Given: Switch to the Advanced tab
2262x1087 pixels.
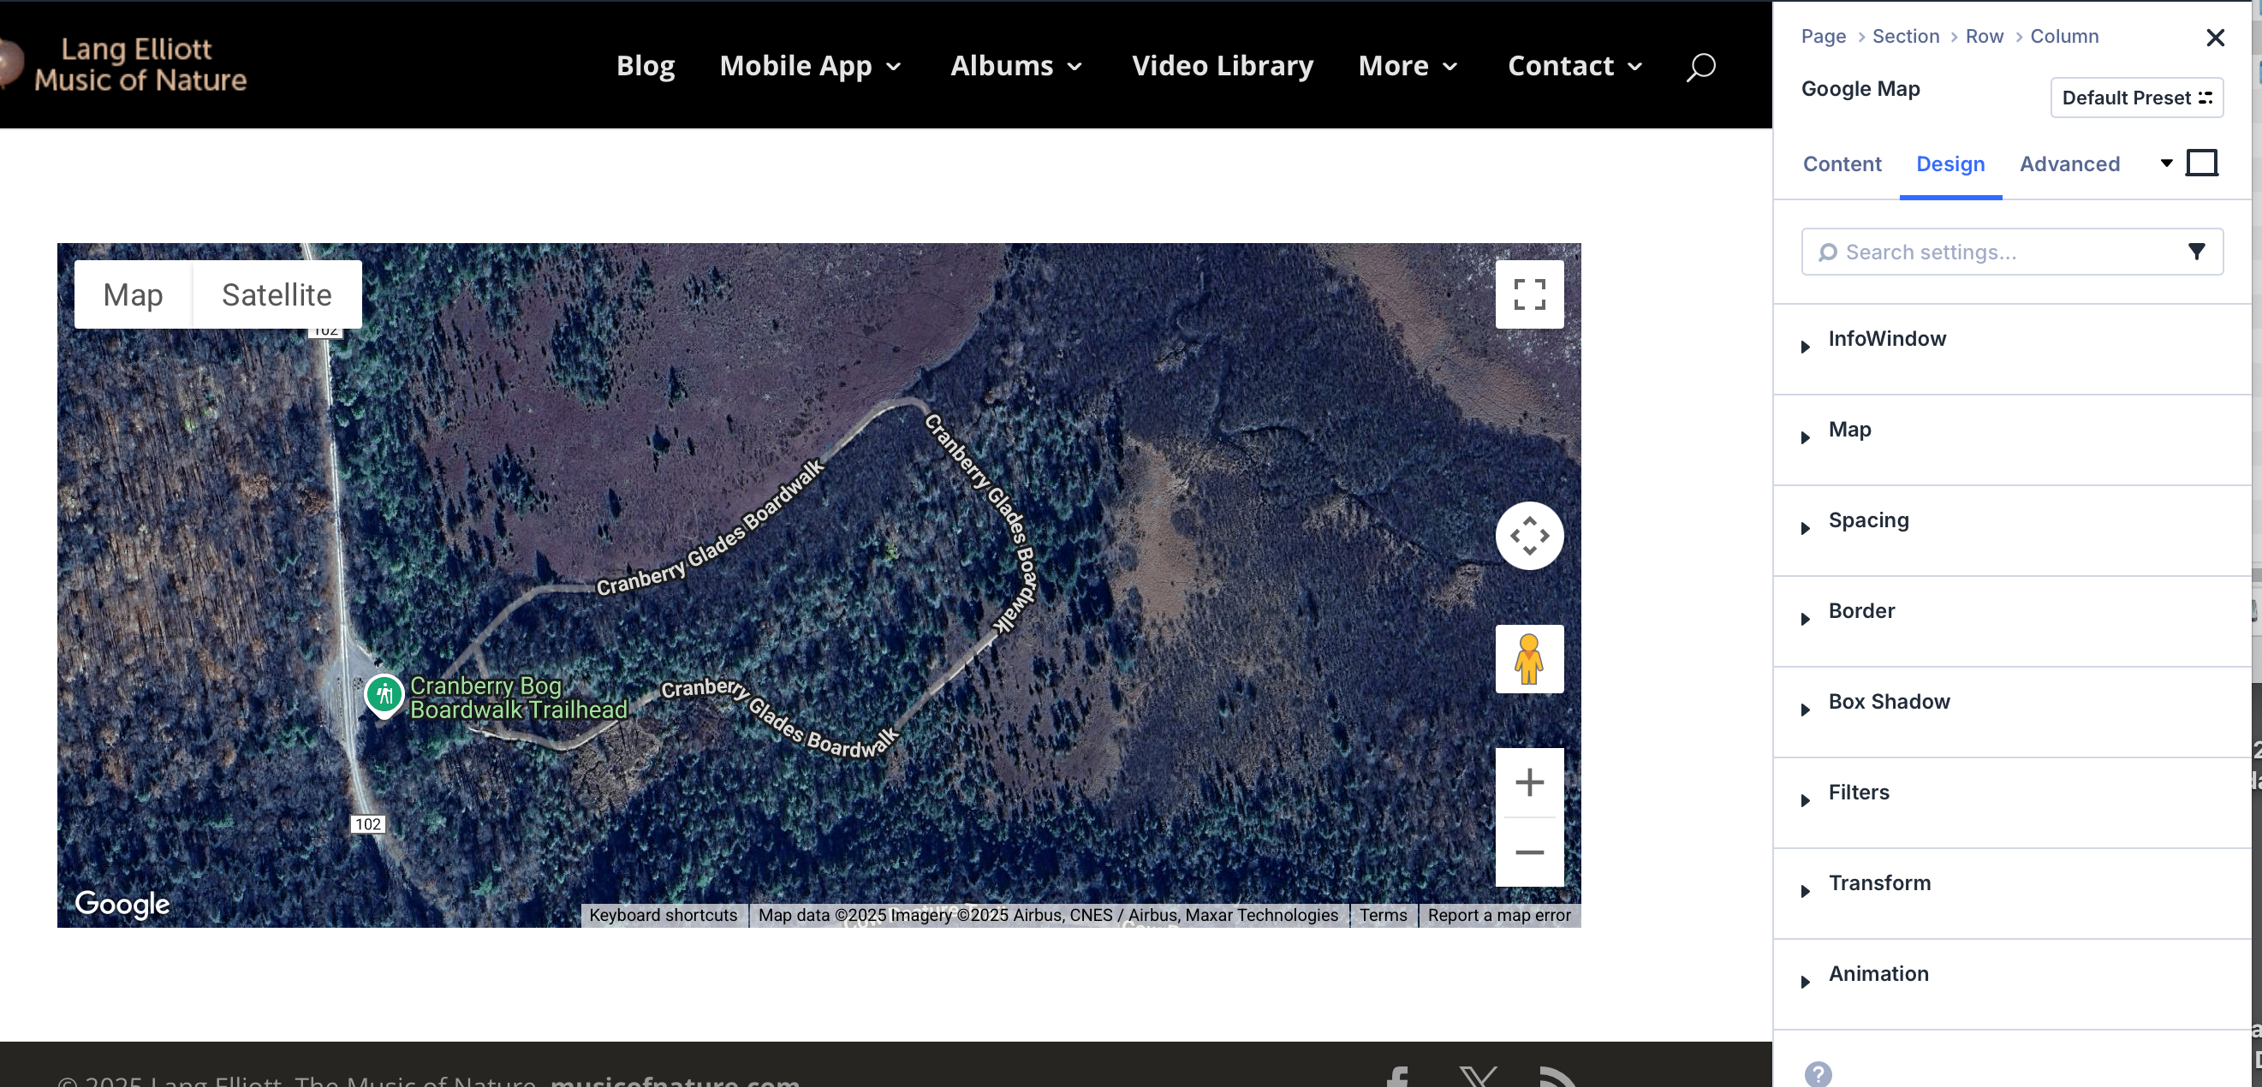Looking at the screenshot, I should [x=2069, y=163].
